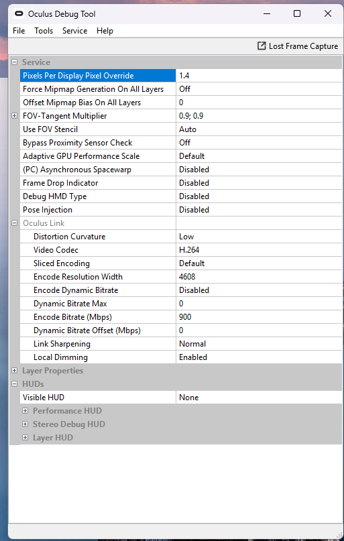Click the Lost Frame Capture icon
The image size is (344, 541).
coord(262,46)
